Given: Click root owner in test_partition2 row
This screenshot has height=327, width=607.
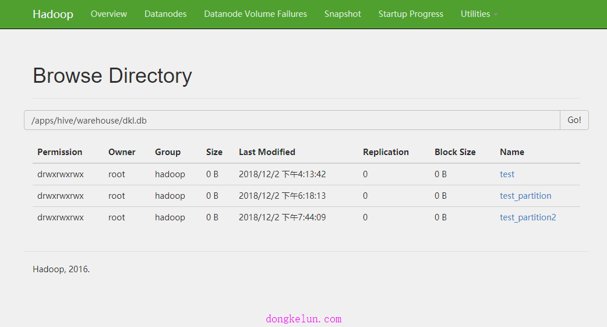Looking at the screenshot, I should coord(117,218).
